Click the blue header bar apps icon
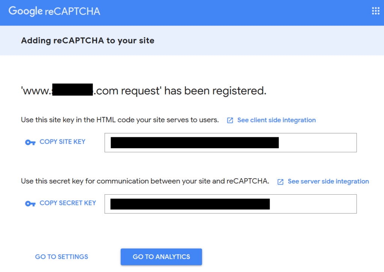Screen dimensions: 384x272 pos(375,11)
